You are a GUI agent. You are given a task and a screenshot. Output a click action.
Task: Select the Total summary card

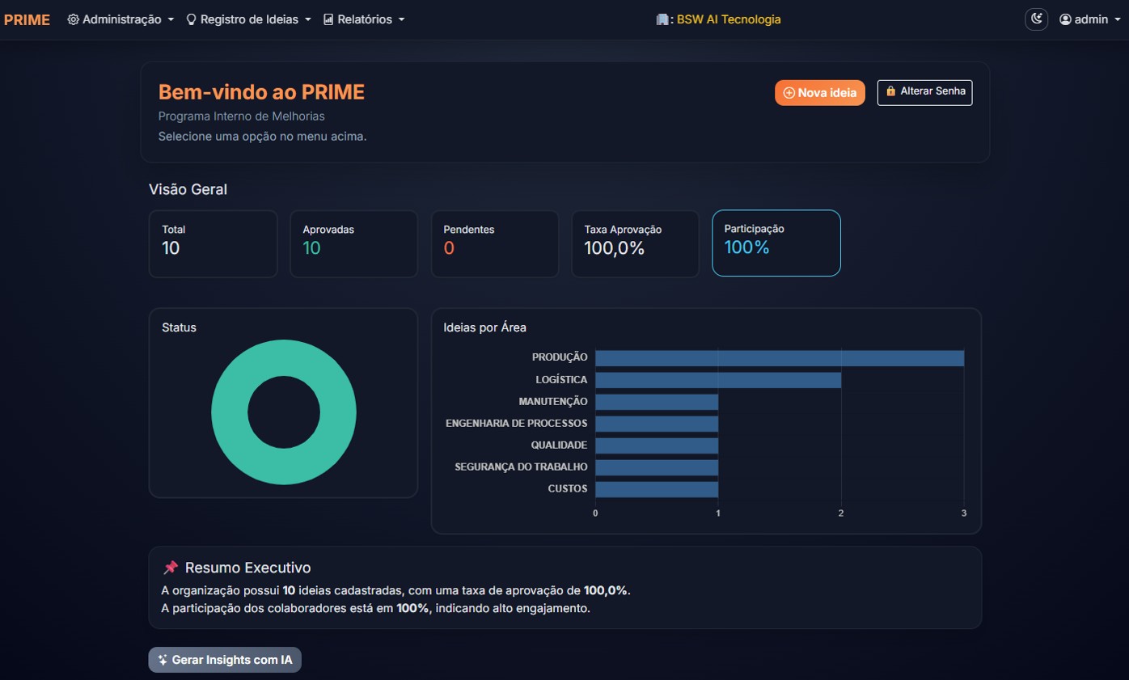point(214,243)
